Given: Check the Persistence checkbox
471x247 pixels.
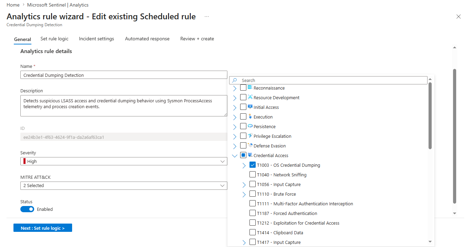Looking at the screenshot, I should (243, 126).
